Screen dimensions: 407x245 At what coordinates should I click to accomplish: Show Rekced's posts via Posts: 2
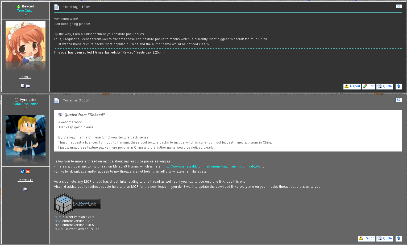(25, 77)
